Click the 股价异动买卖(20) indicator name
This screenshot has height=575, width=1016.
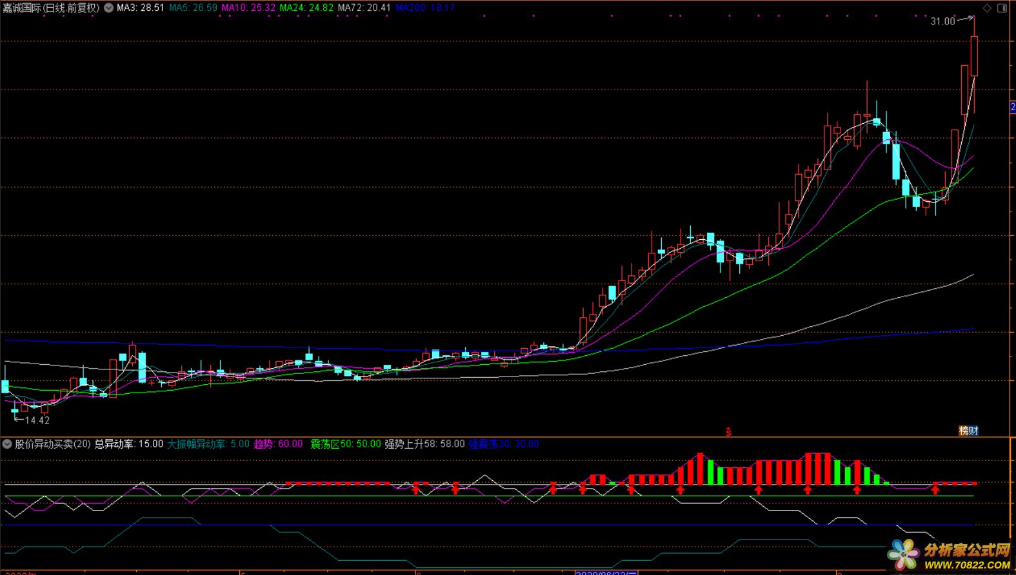pos(53,443)
